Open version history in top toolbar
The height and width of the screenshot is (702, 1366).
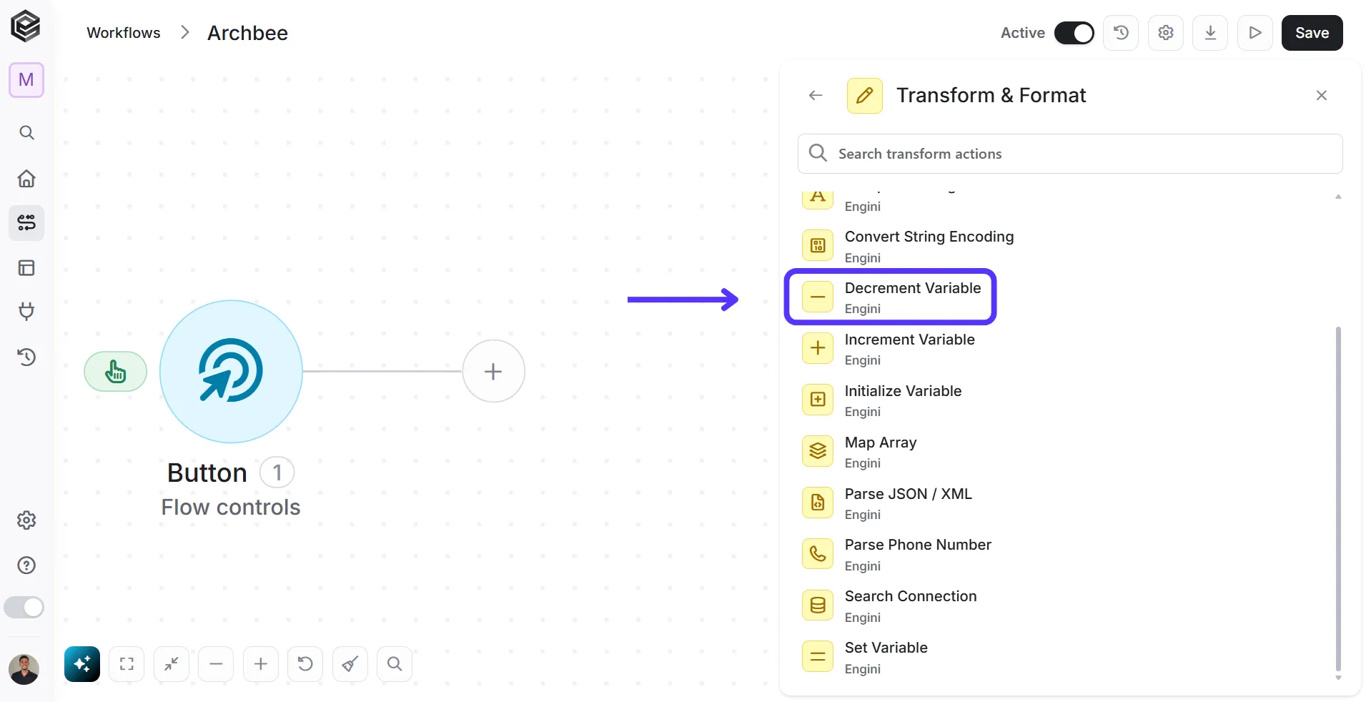click(1121, 33)
